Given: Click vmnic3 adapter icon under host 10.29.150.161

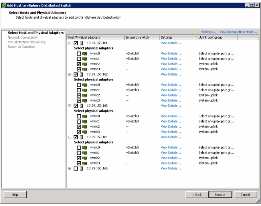Looking at the screenshot, I should 85,69.
